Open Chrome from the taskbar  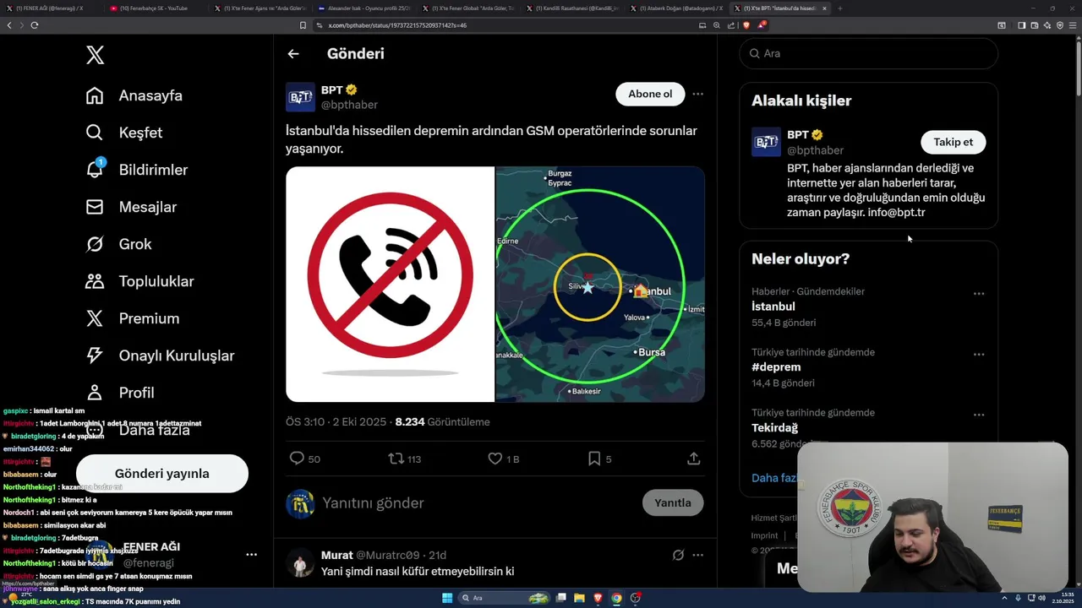point(616,598)
